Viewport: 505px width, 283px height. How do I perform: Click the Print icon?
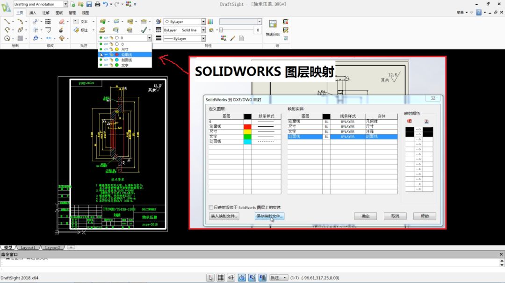(x=97, y=4)
